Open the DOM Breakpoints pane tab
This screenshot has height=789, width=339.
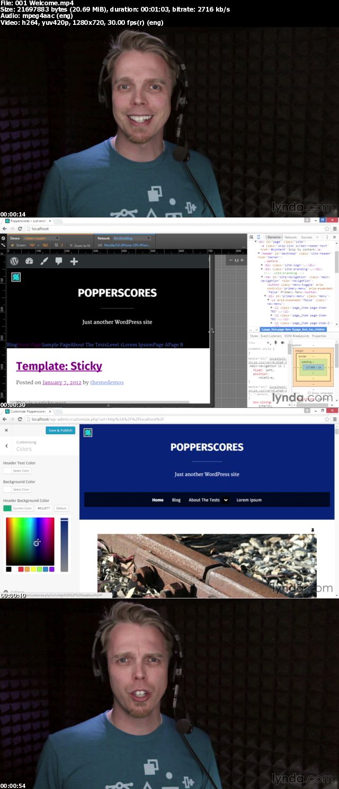(x=297, y=336)
